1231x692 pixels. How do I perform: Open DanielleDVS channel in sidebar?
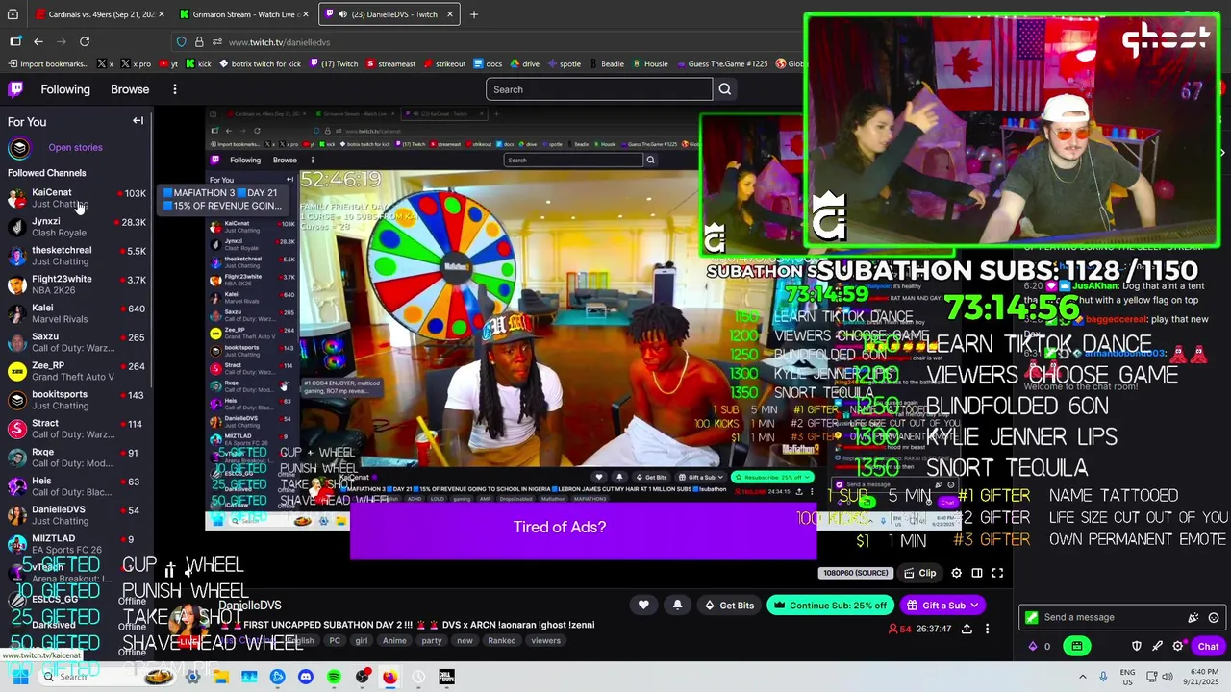(76, 515)
